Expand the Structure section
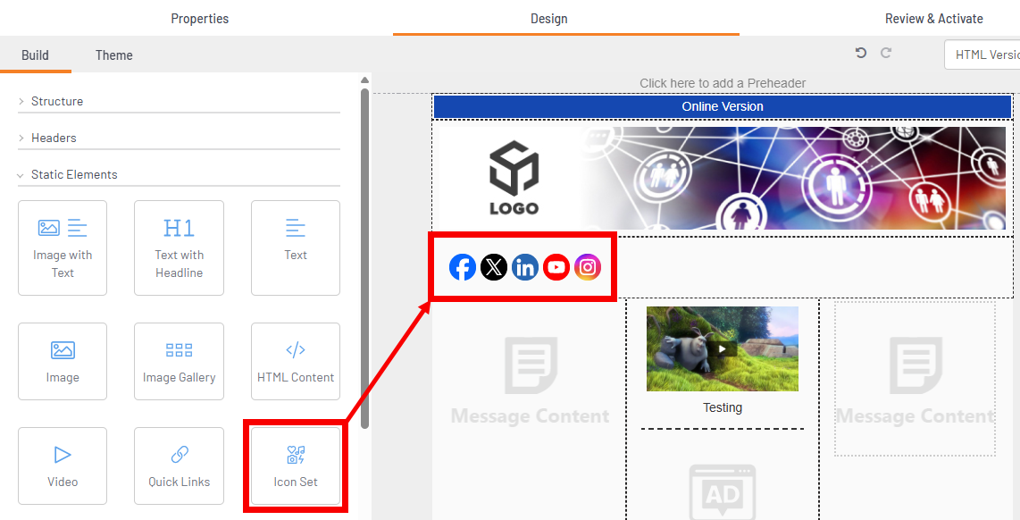The image size is (1020, 520). 57,102
